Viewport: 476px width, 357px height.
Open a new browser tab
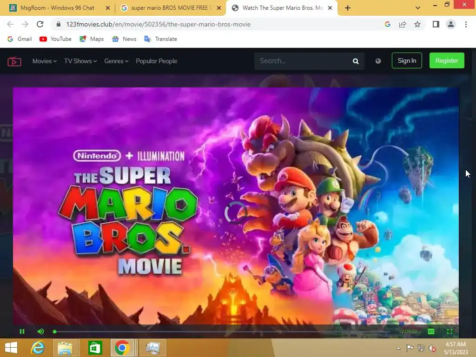tap(348, 8)
